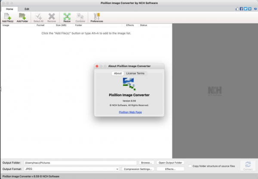Click the thumbs-up like icon

[236, 9]
